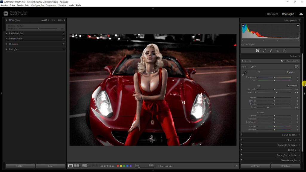This screenshot has width=306, height=172.
Task: Switch to the Biblioteca module
Action: click(x=273, y=14)
